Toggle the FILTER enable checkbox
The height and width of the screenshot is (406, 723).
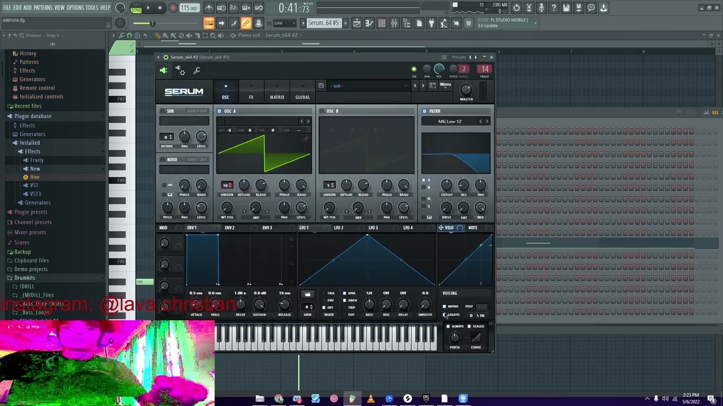pyautogui.click(x=425, y=111)
